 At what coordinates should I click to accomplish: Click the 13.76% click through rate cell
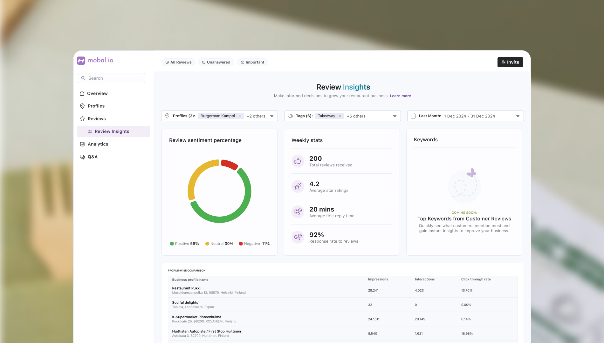[x=467, y=291]
